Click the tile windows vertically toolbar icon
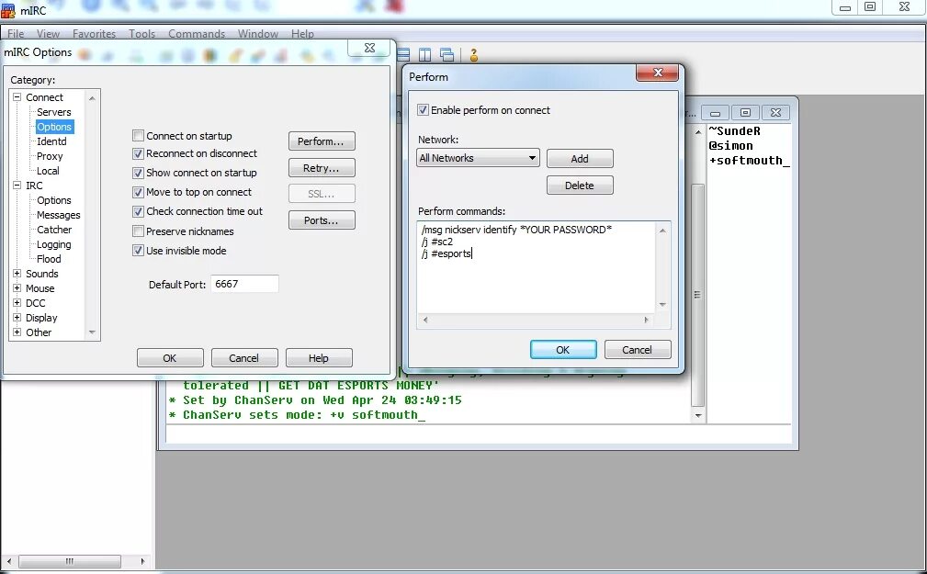This screenshot has height=574, width=927. 424,55
